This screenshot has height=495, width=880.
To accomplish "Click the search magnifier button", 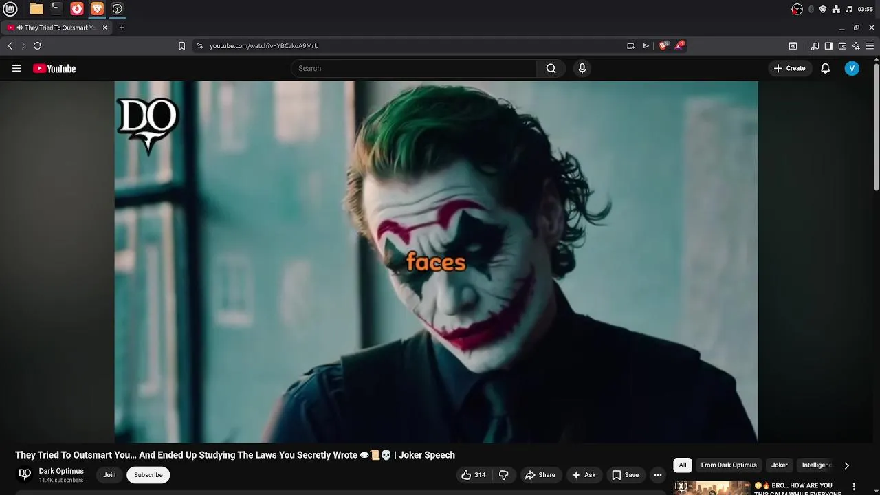I will [551, 68].
